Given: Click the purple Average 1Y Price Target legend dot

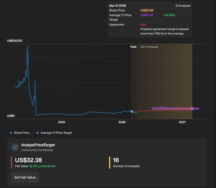Looking at the screenshot, I should [38, 133].
